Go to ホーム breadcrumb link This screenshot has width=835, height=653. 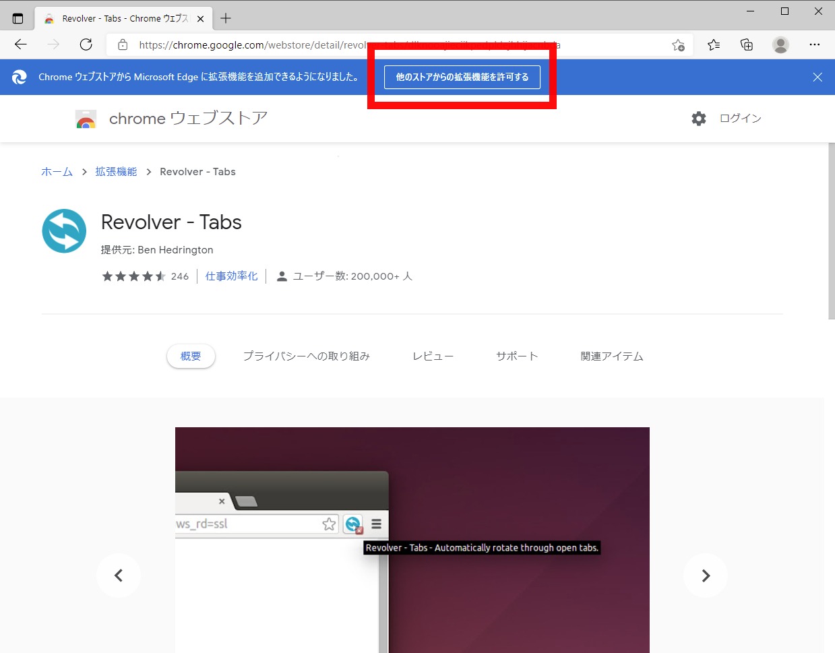[x=57, y=172]
